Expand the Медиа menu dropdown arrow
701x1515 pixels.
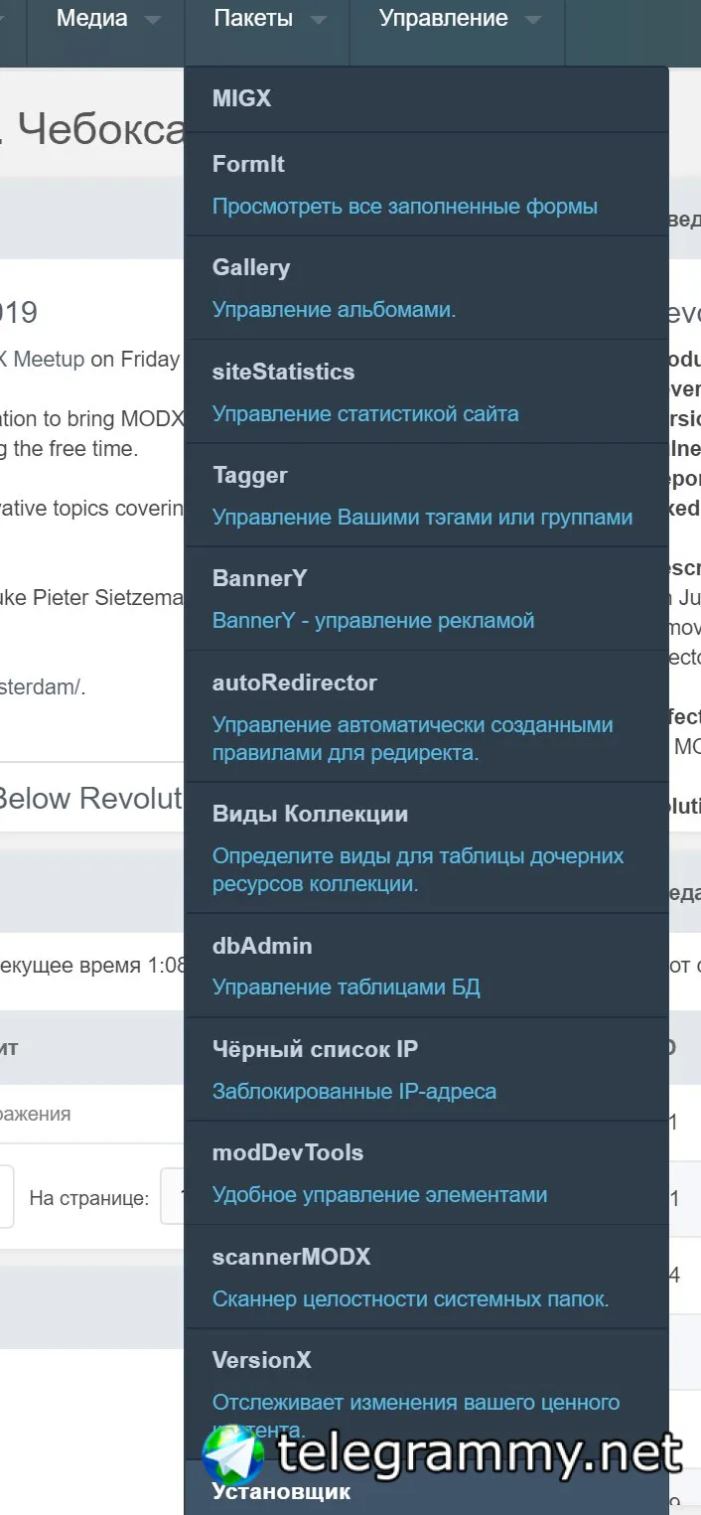pyautogui.click(x=152, y=19)
